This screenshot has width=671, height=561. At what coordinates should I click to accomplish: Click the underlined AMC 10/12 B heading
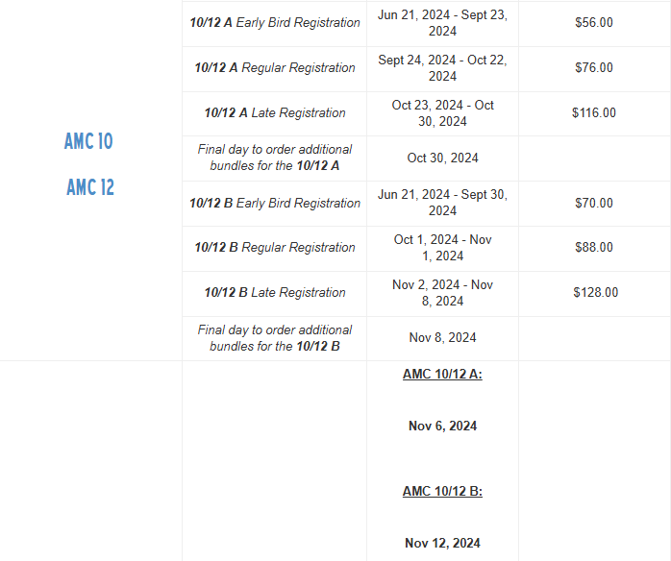(x=442, y=492)
